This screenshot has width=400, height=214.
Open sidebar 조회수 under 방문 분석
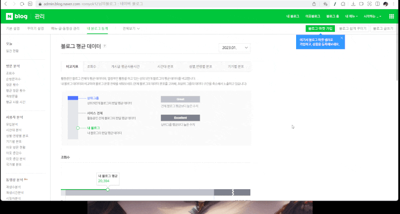tap(10, 73)
